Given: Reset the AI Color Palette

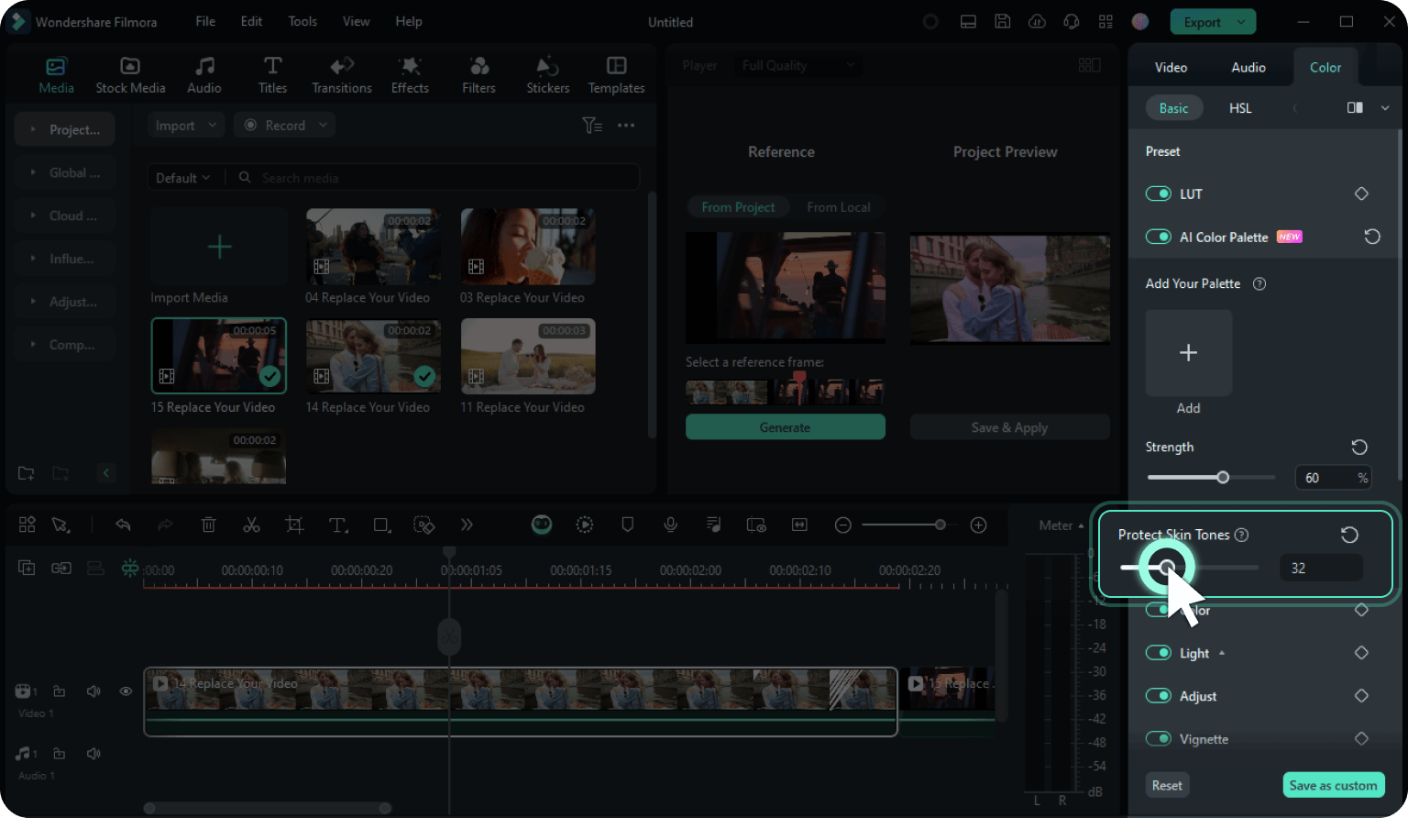Looking at the screenshot, I should (x=1372, y=237).
